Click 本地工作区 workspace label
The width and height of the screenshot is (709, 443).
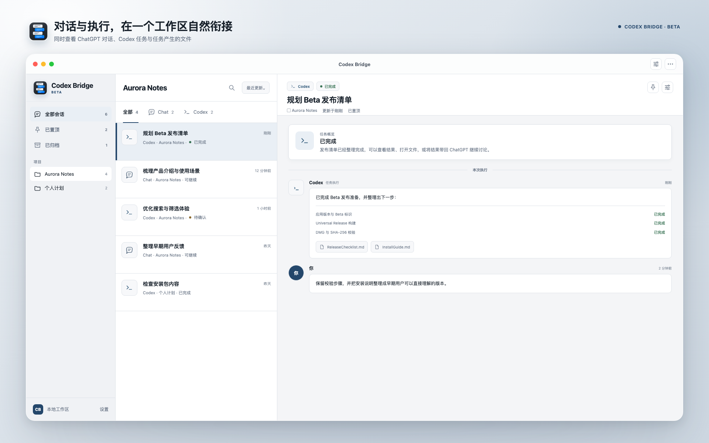[x=58, y=409]
